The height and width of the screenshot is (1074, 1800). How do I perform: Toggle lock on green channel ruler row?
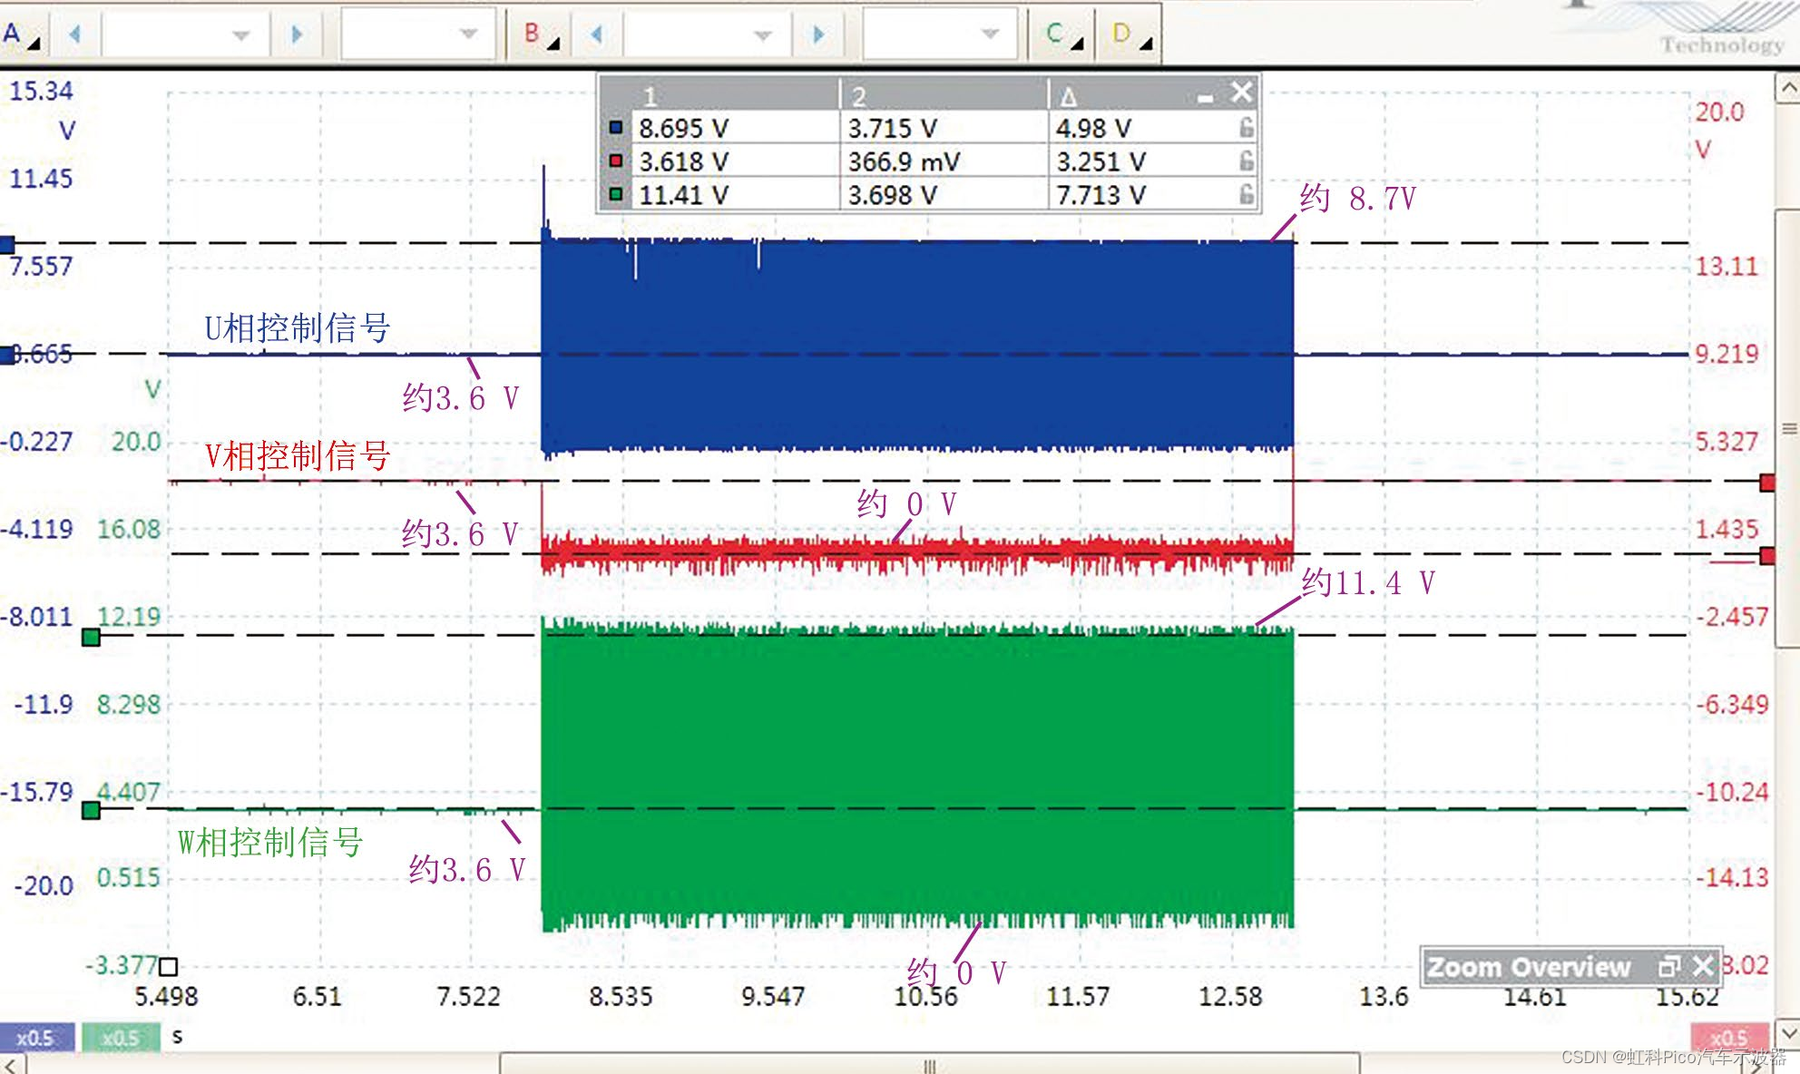click(x=1247, y=194)
